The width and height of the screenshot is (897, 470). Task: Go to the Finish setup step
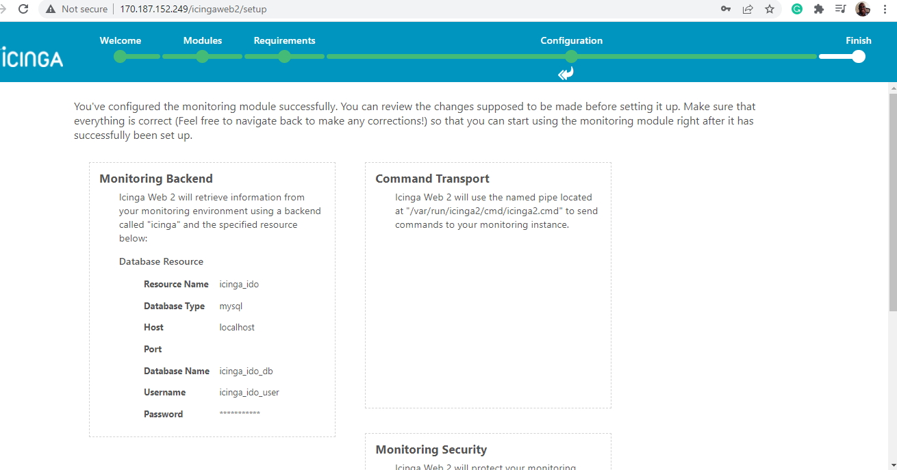859,40
